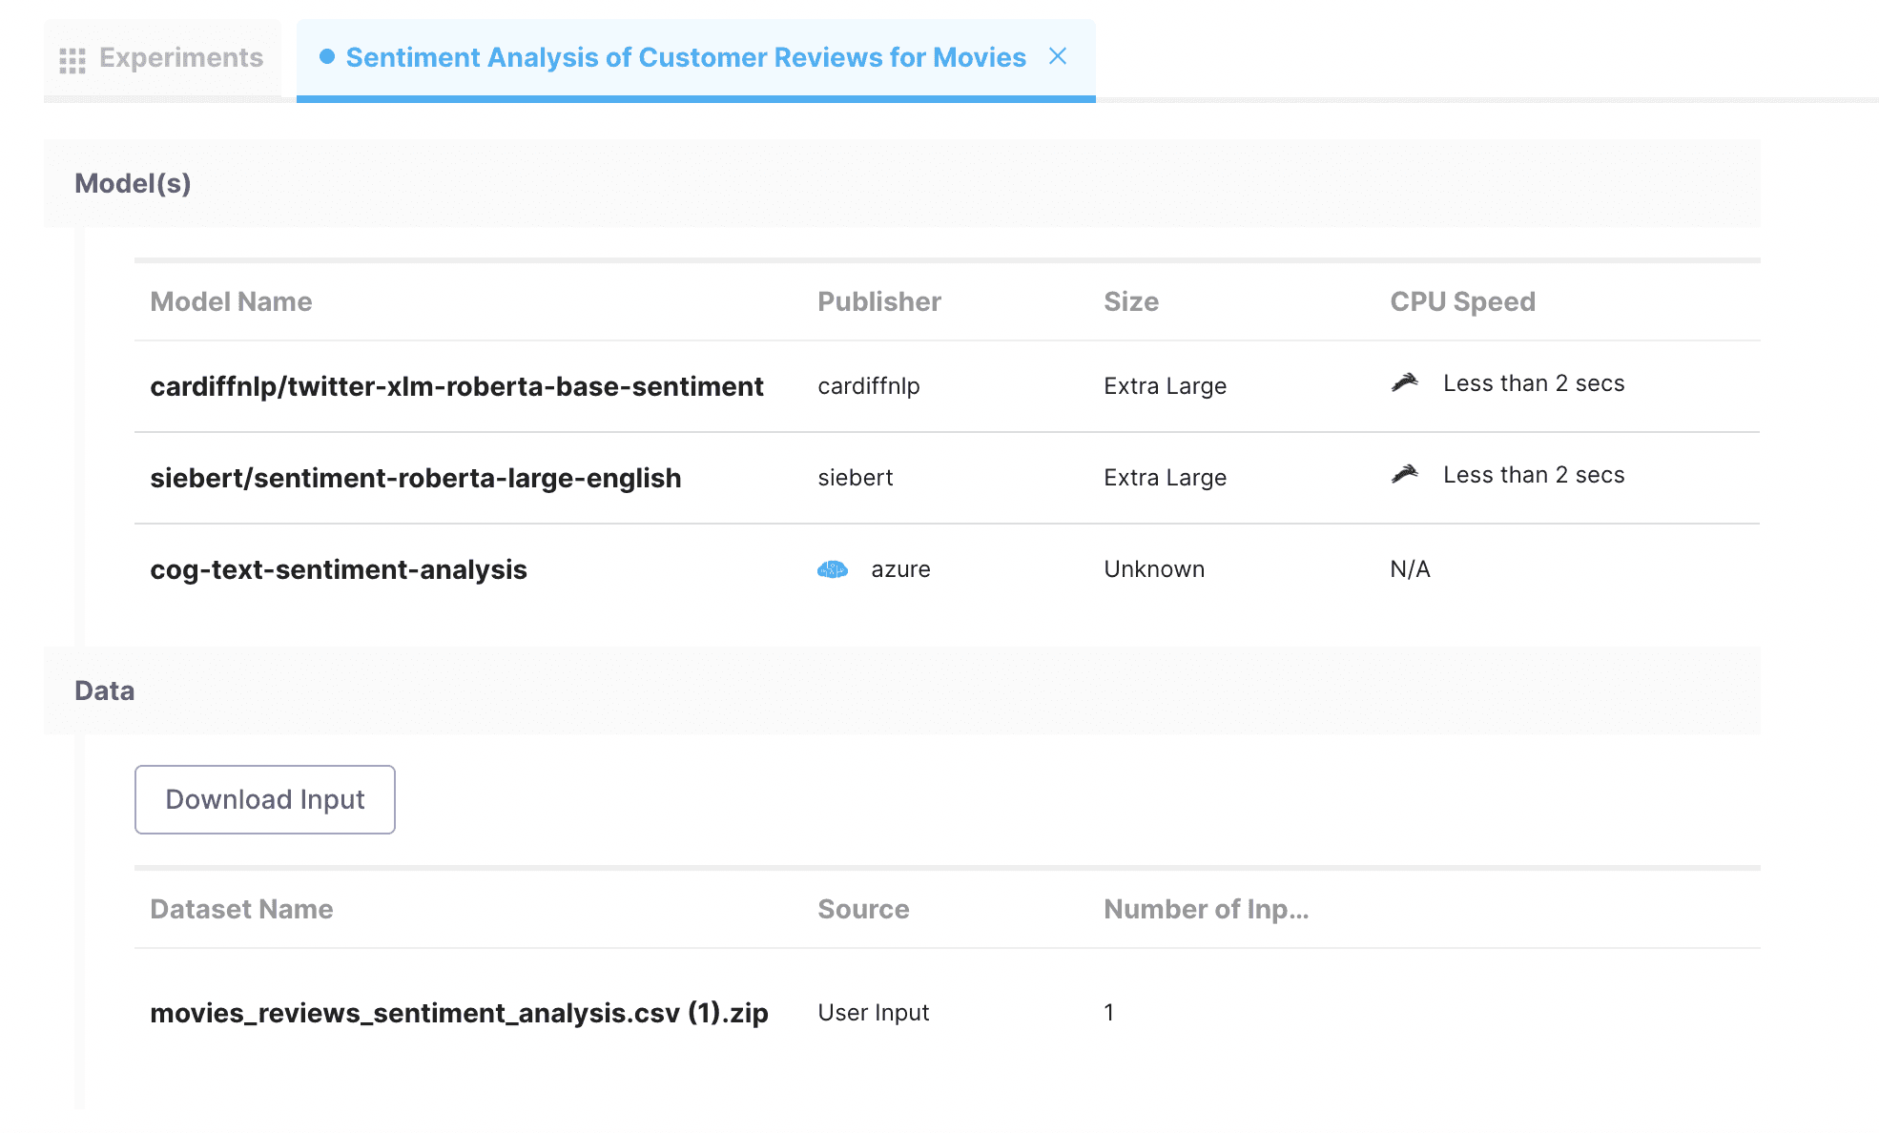Click the User Input source value

point(874,1013)
